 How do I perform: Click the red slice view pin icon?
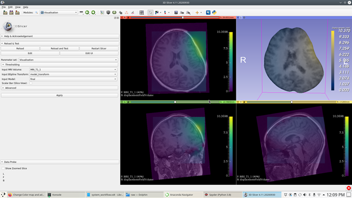pos(122,18)
